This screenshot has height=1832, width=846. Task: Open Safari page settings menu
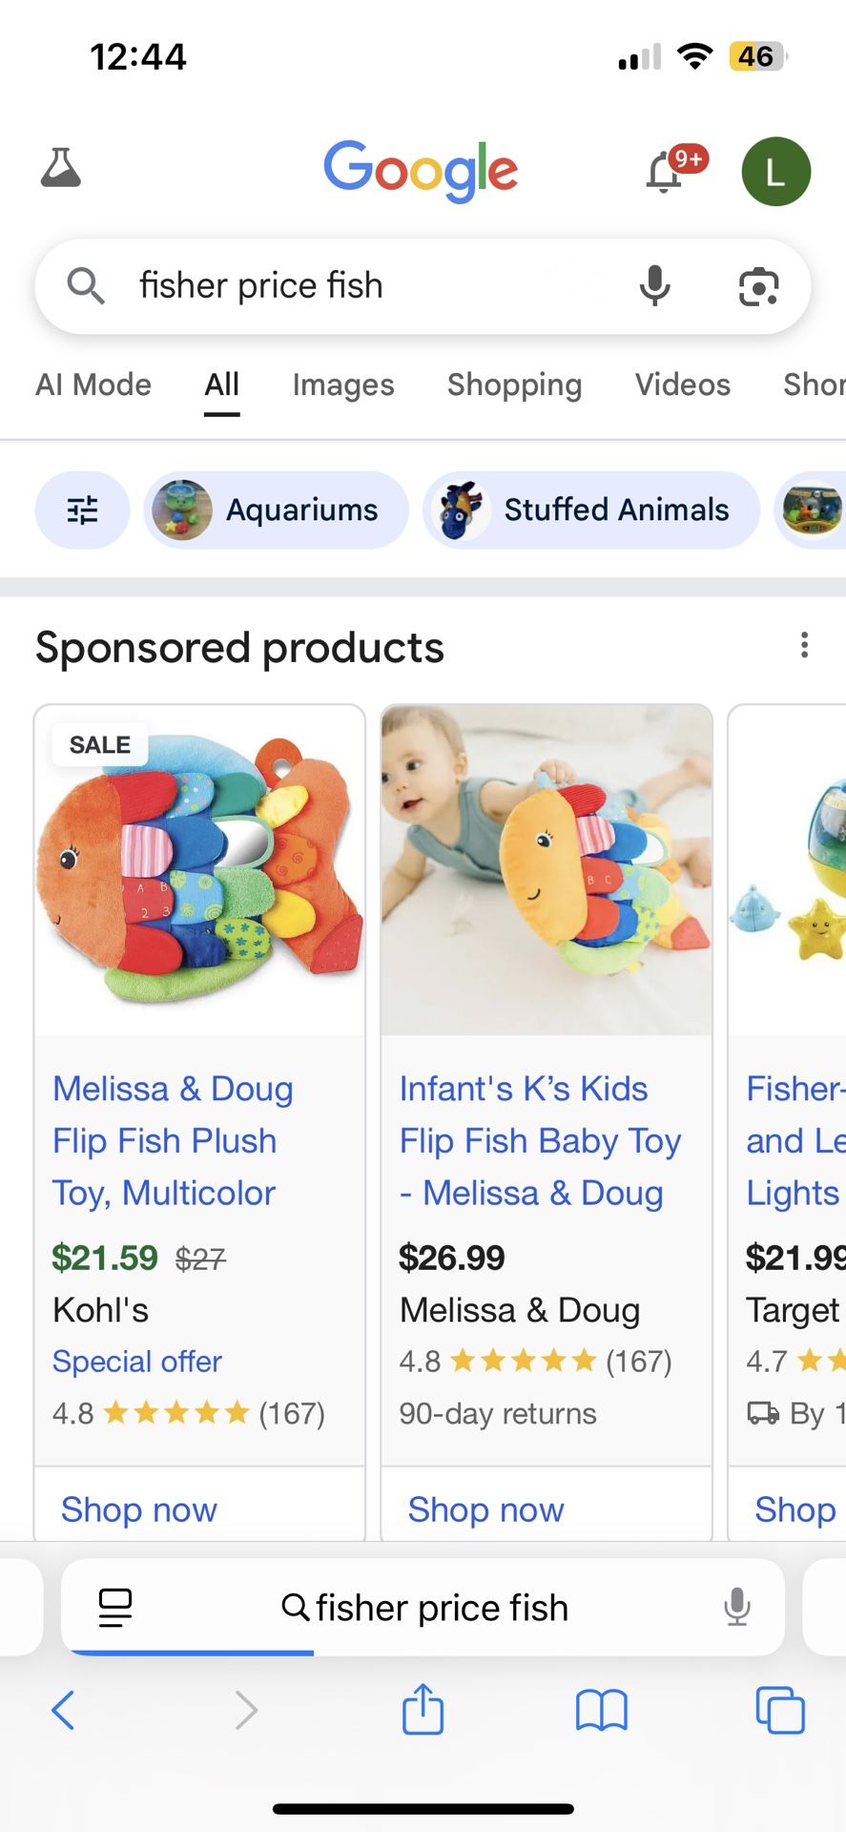coord(115,1608)
